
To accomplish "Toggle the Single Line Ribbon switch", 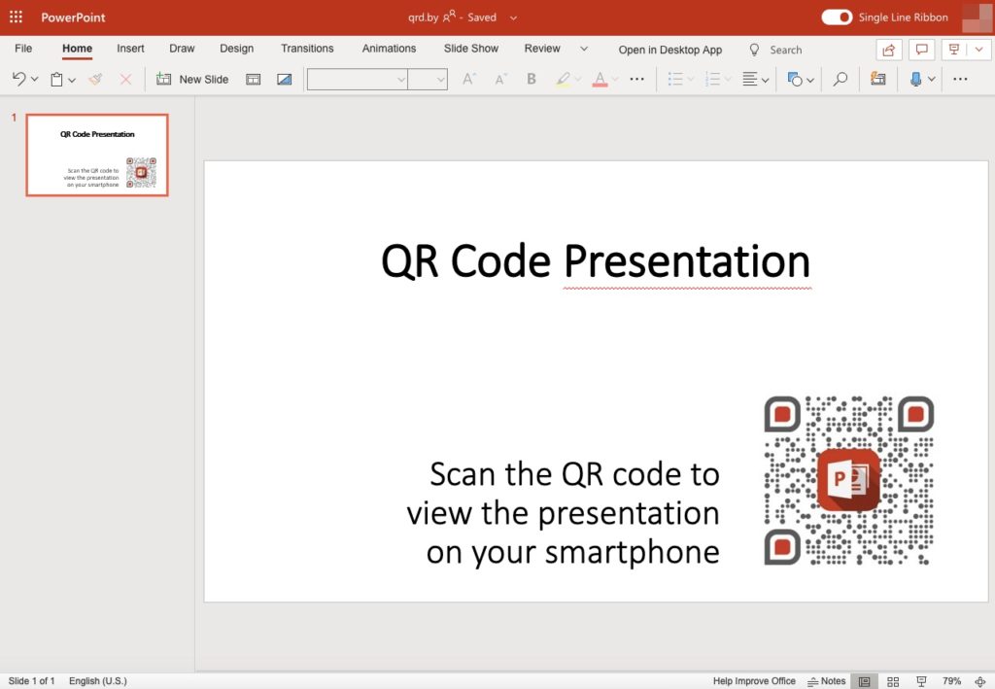I will click(837, 17).
